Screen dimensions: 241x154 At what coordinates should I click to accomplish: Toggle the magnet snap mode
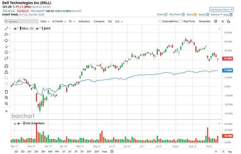(6, 66)
